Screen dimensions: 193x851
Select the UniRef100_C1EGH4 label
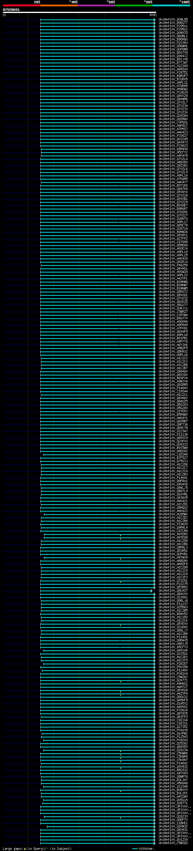(173, 454)
